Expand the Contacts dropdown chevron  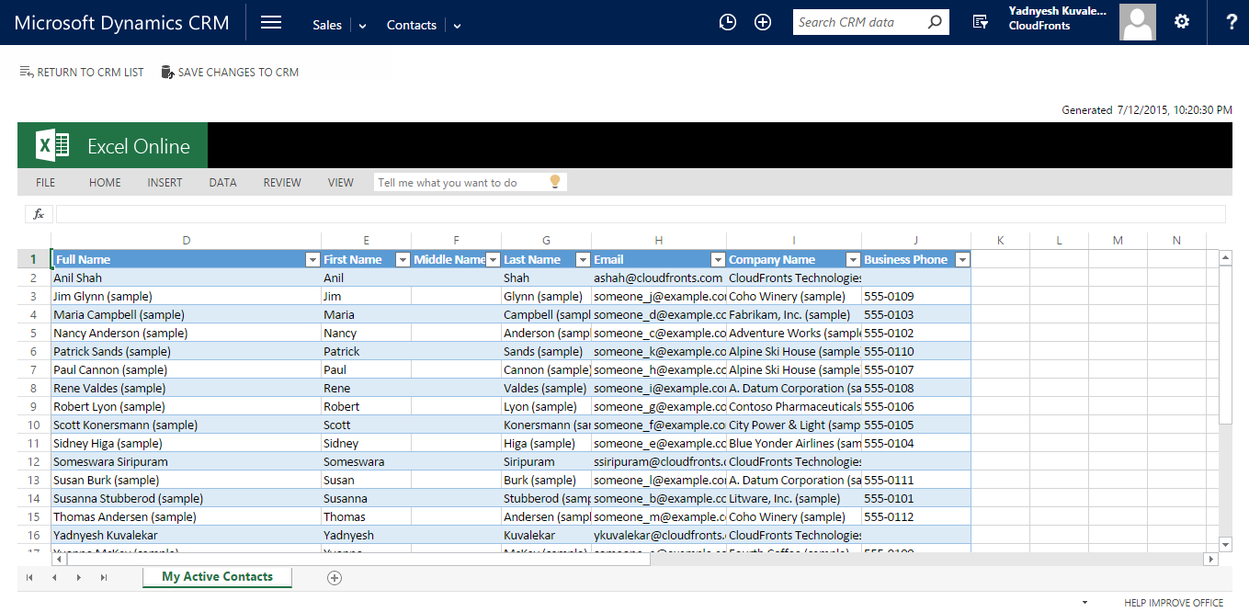point(458,26)
